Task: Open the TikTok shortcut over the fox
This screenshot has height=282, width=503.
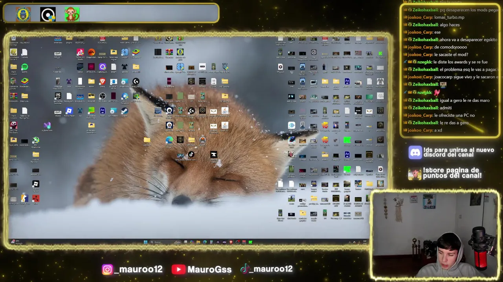Action: pyautogui.click(x=191, y=155)
